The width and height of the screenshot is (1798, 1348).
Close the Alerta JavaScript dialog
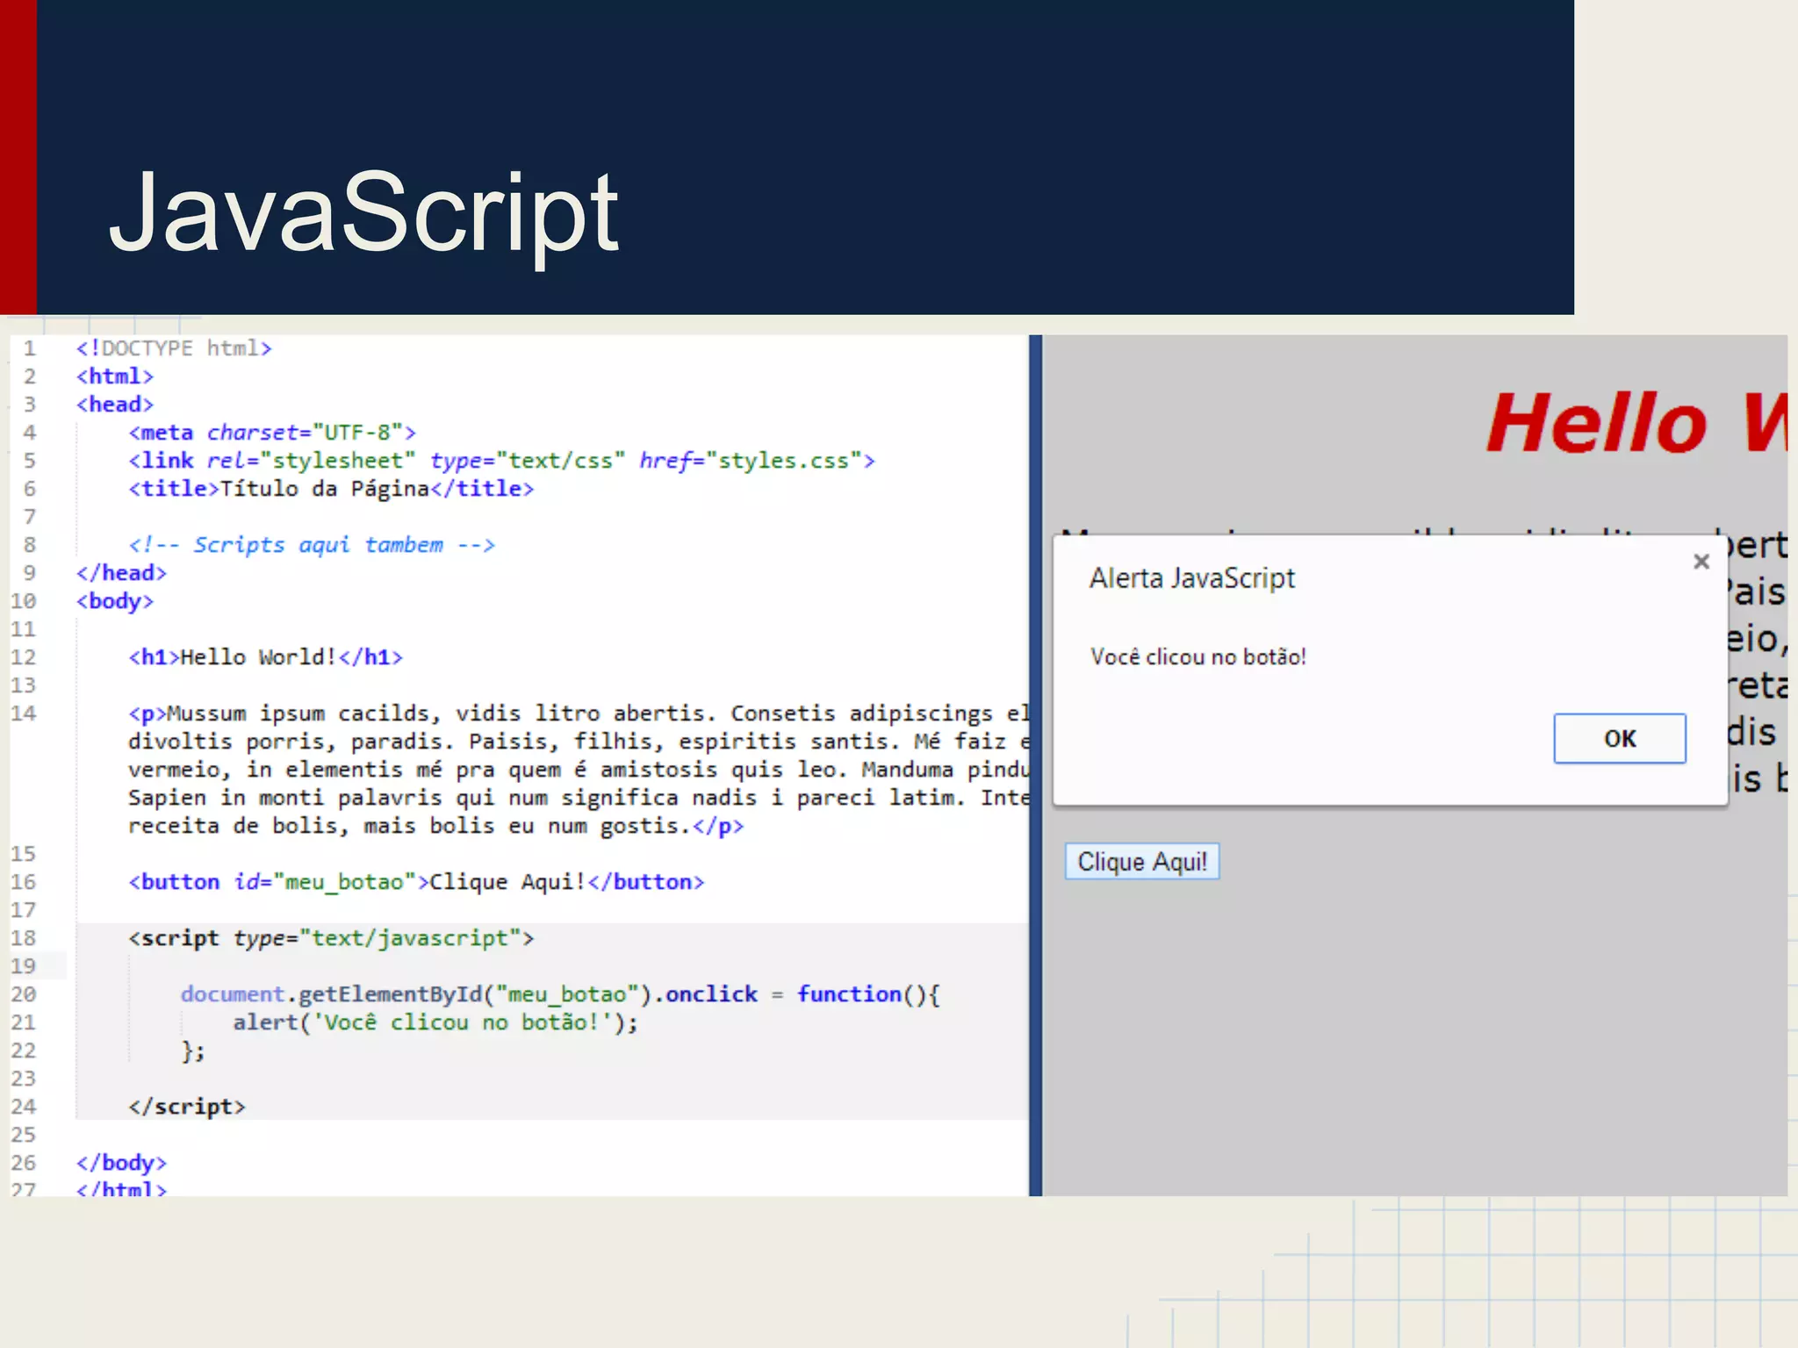(1701, 562)
